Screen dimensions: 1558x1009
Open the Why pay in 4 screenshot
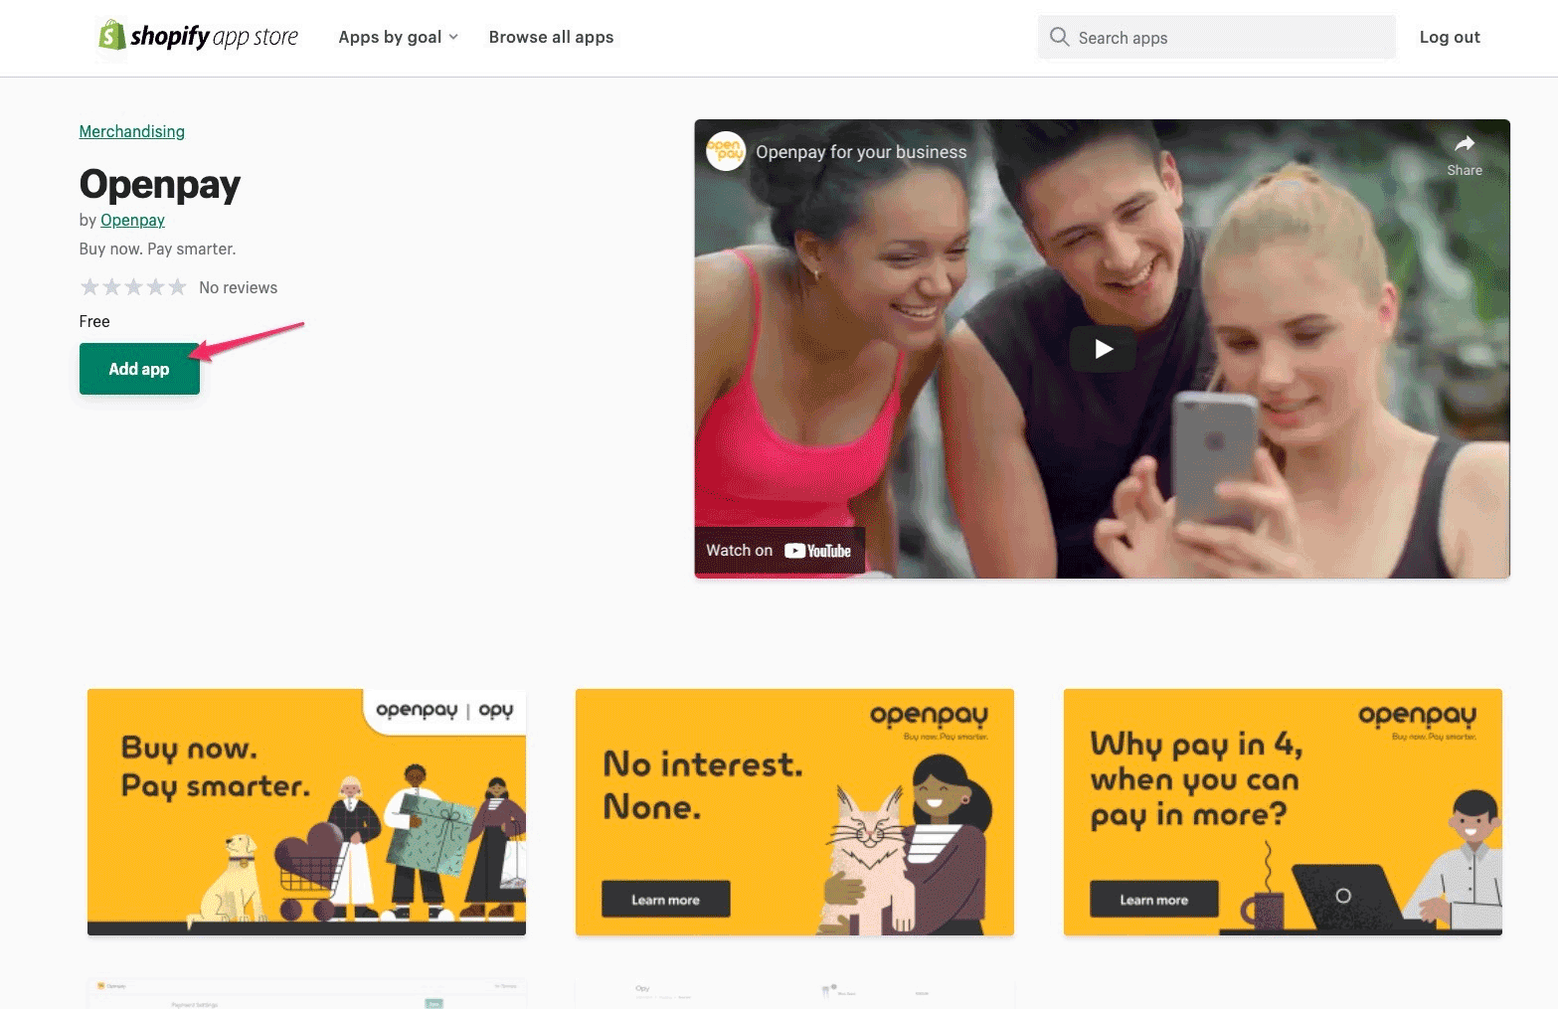tap(1283, 812)
